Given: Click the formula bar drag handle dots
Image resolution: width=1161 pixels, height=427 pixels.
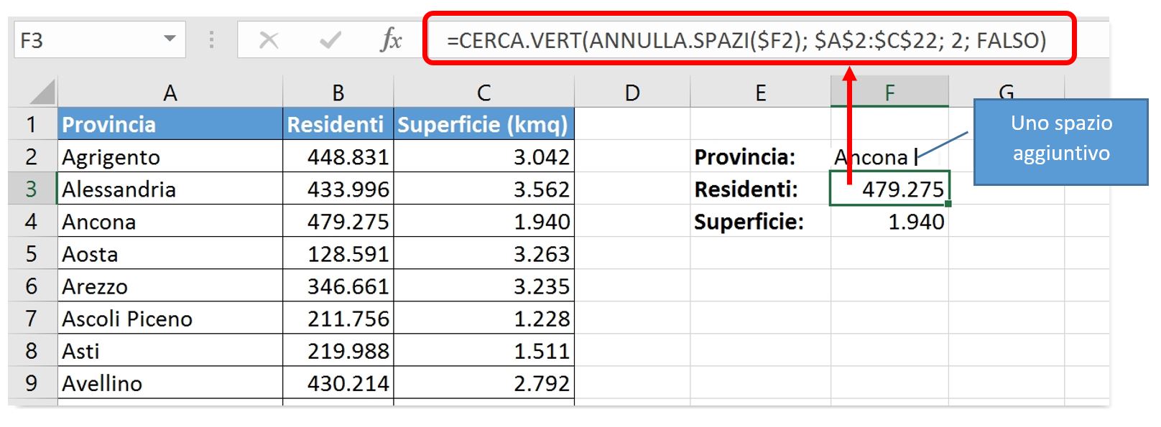Looking at the screenshot, I should coord(211,39).
